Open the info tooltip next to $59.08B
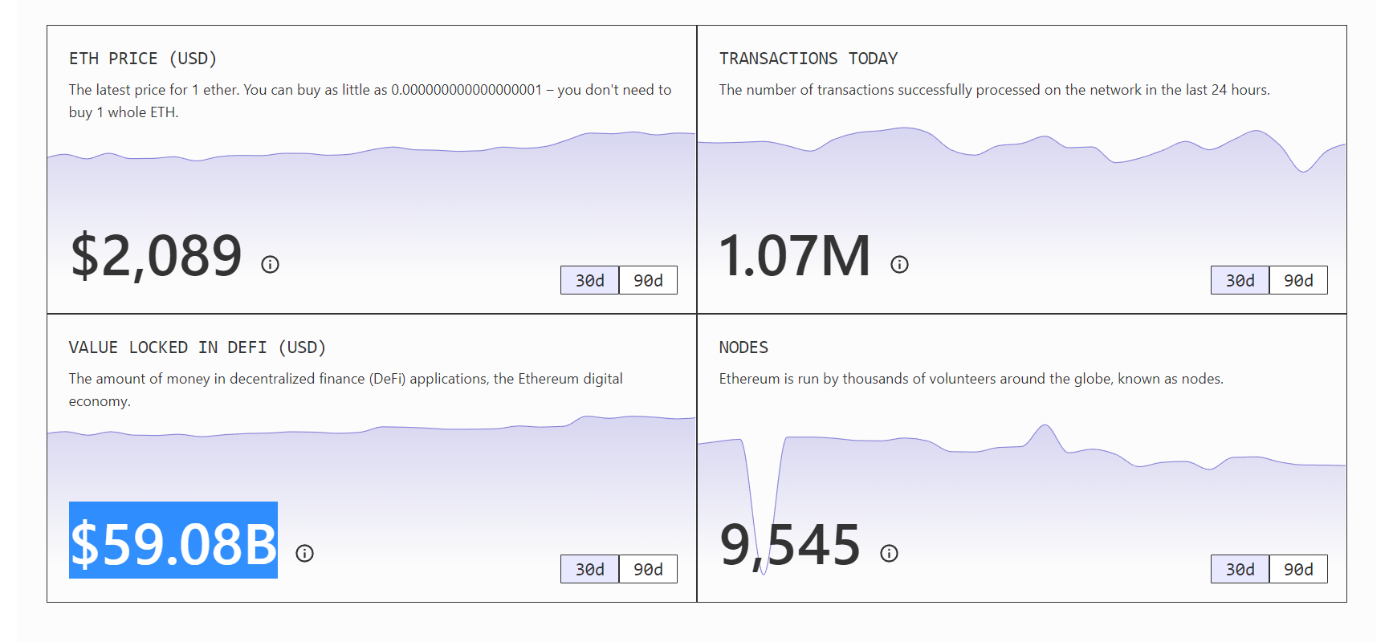Image resolution: width=1393 pixels, height=642 pixels. tap(304, 553)
